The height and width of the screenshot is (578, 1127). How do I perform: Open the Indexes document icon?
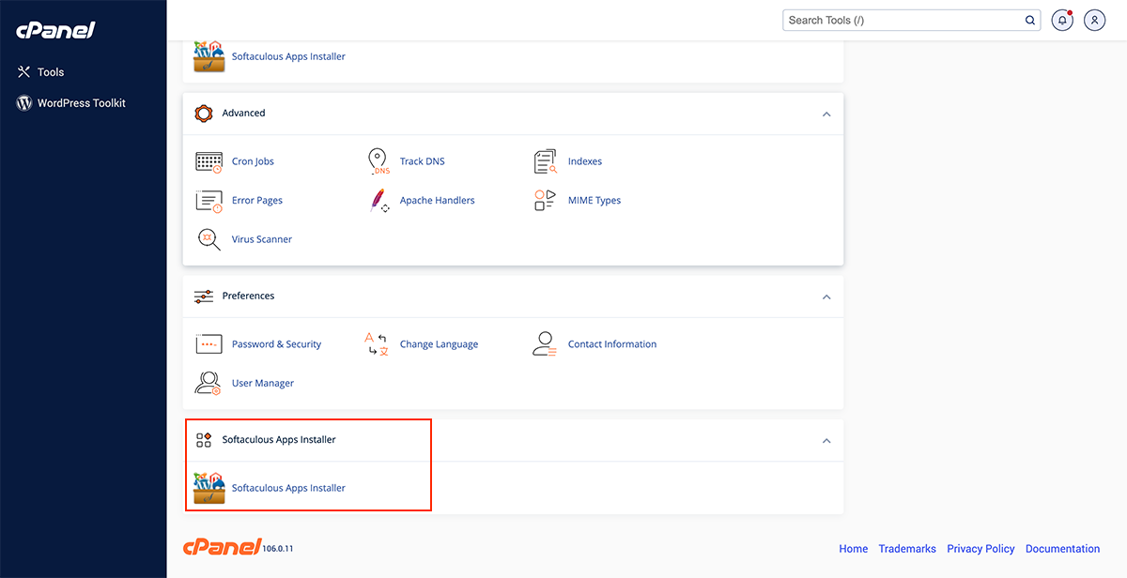point(546,161)
